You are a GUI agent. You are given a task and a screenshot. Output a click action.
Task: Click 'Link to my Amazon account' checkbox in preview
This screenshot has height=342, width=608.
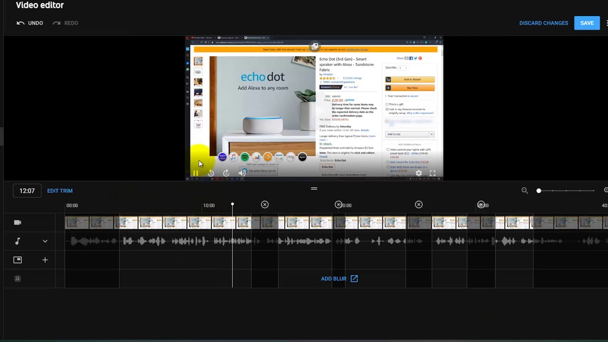[387, 109]
